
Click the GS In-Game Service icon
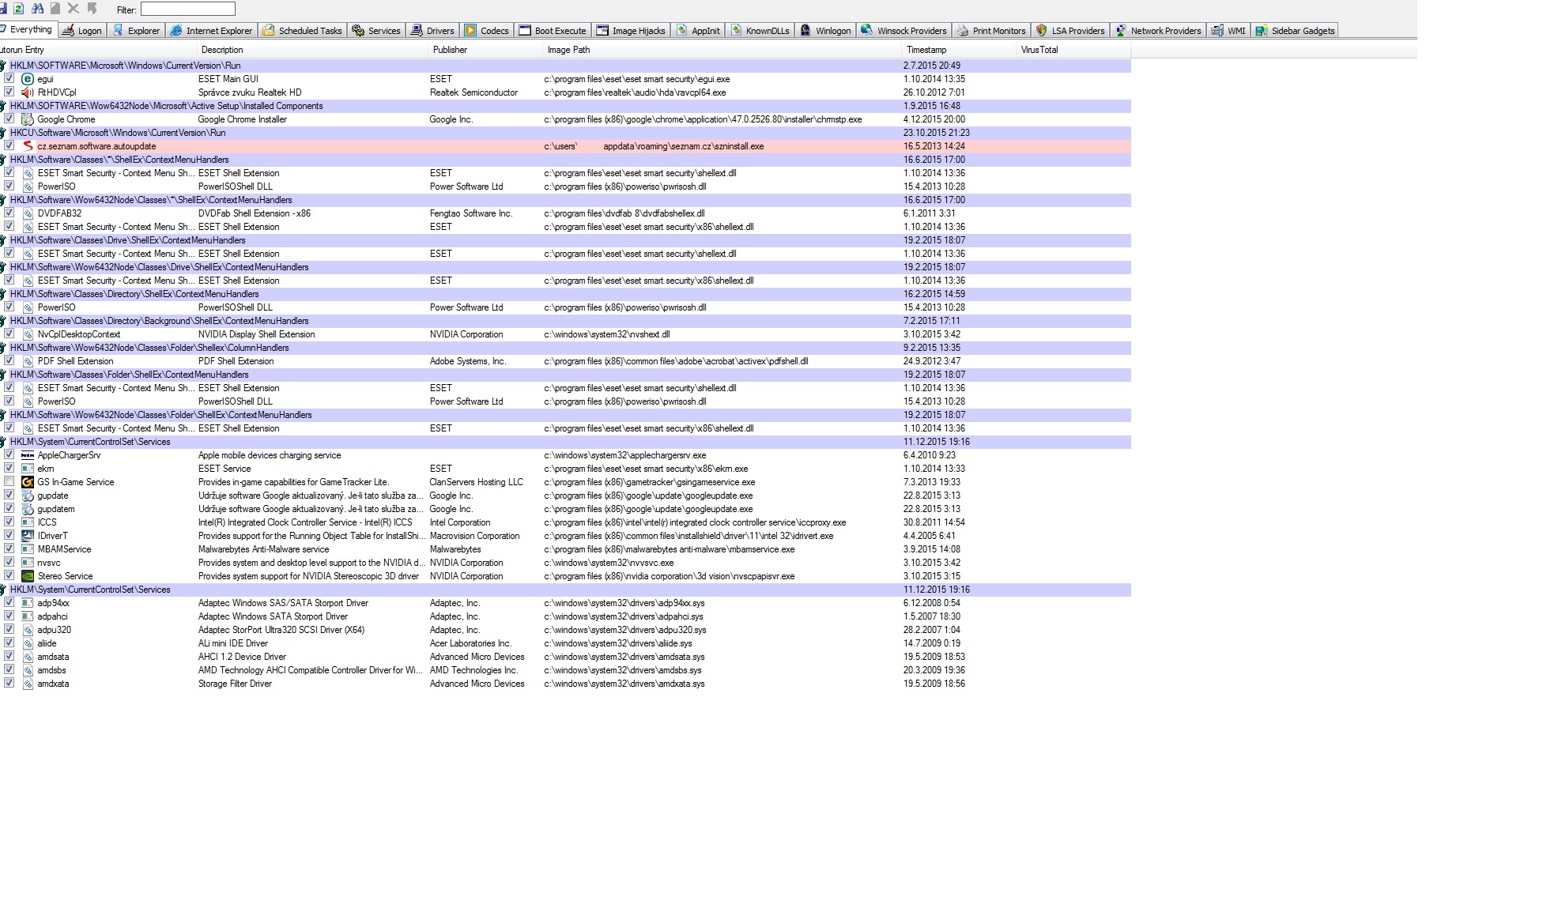(x=28, y=482)
